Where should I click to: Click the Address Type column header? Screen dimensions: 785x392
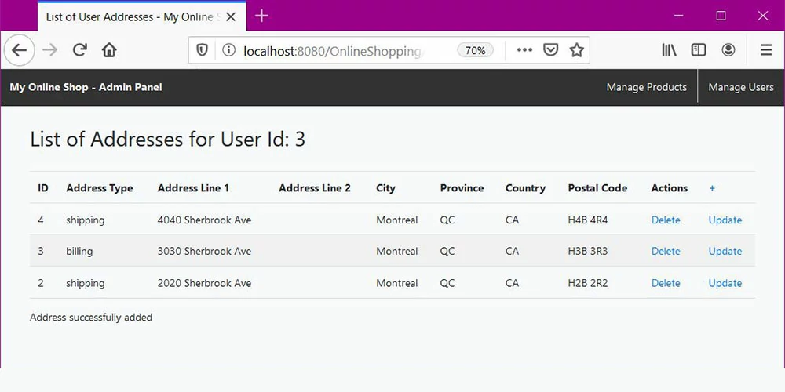100,188
